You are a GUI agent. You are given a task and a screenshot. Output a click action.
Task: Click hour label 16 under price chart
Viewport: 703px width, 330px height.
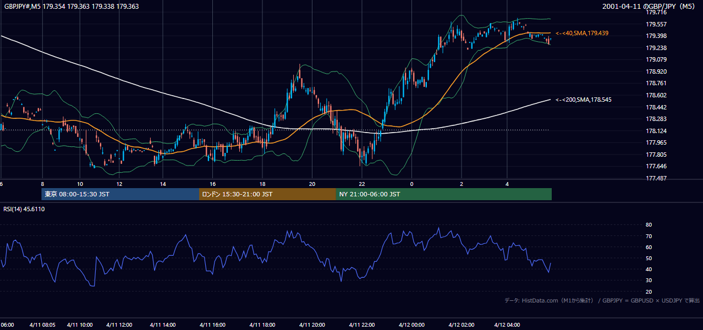[213, 184]
